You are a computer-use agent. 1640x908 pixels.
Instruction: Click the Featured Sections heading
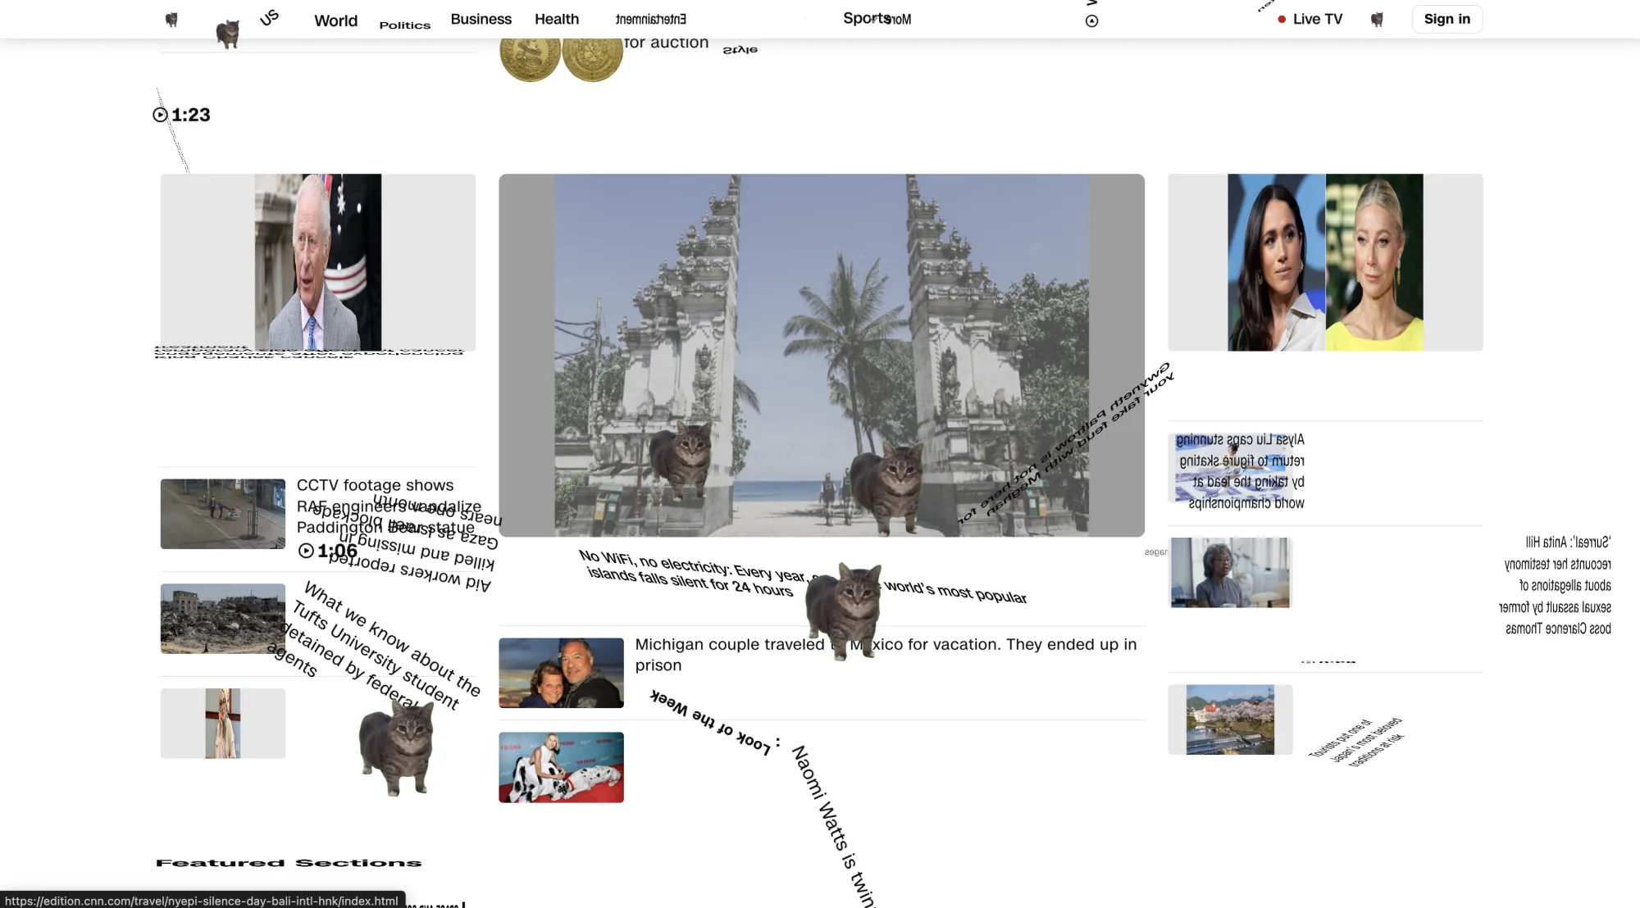click(x=289, y=863)
